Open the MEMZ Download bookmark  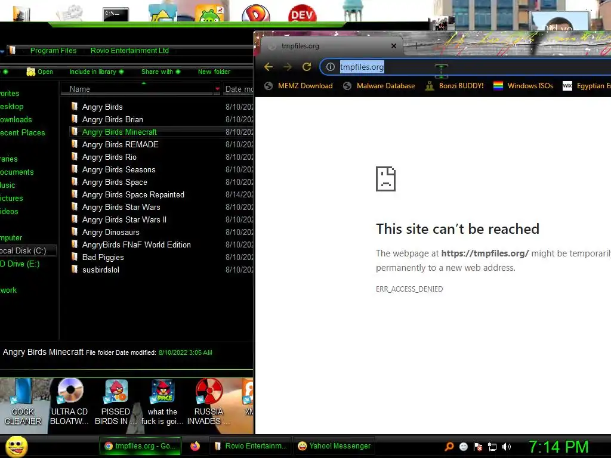pyautogui.click(x=298, y=86)
